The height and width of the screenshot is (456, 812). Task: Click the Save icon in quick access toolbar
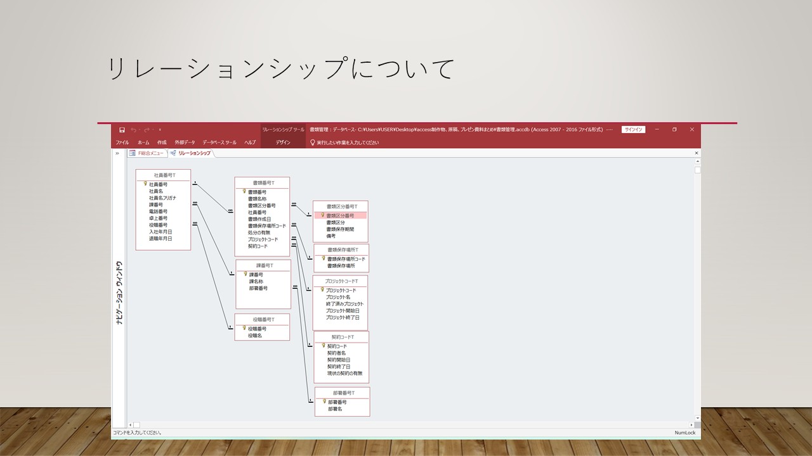click(122, 130)
